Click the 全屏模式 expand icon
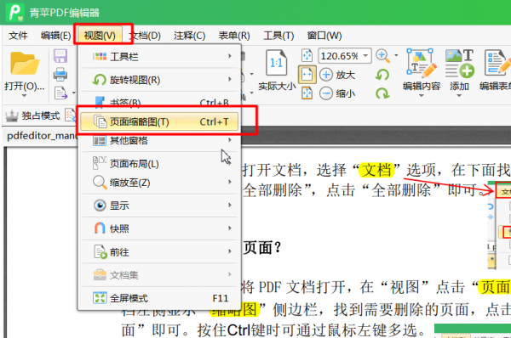The height and width of the screenshot is (338, 511). [100, 298]
